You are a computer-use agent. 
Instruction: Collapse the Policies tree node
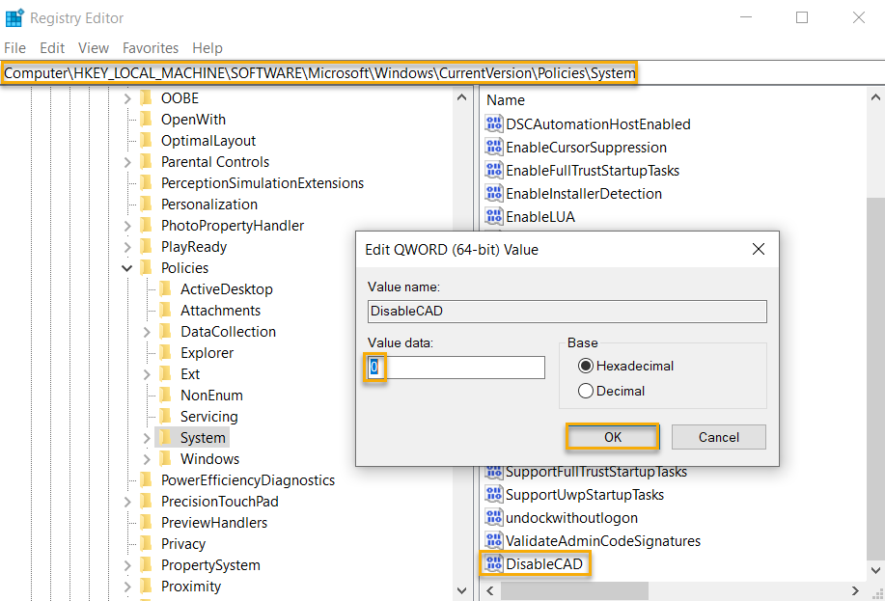click(x=127, y=267)
